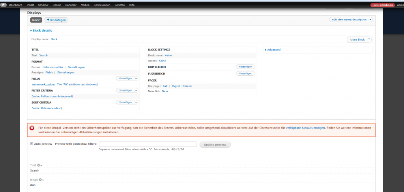Click the contextual filters input field
The width and height of the screenshot is (404, 192).
148,144
